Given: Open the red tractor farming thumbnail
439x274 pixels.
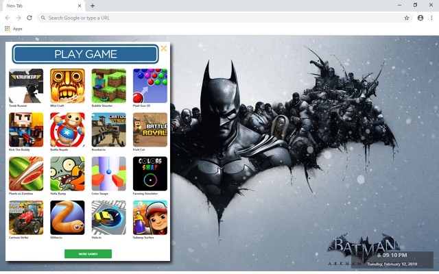Looking at the screenshot, I should (x=26, y=218).
